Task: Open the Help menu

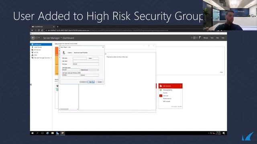Action: [x=223, y=38]
